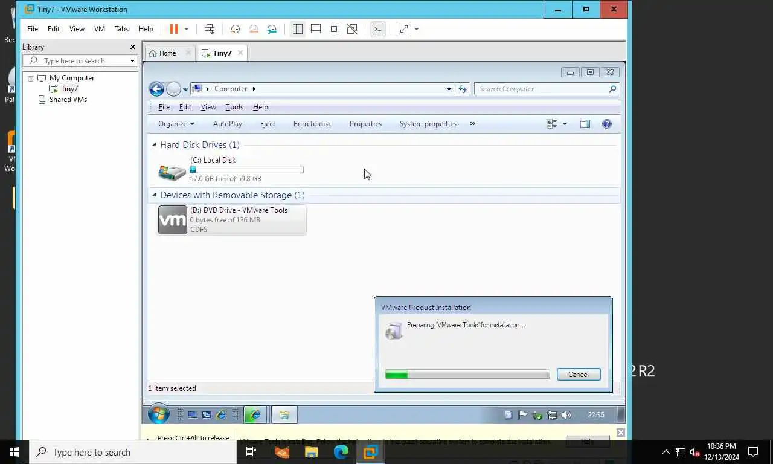This screenshot has width=773, height=464.
Task: Close the Home tab
Action: [x=188, y=53]
